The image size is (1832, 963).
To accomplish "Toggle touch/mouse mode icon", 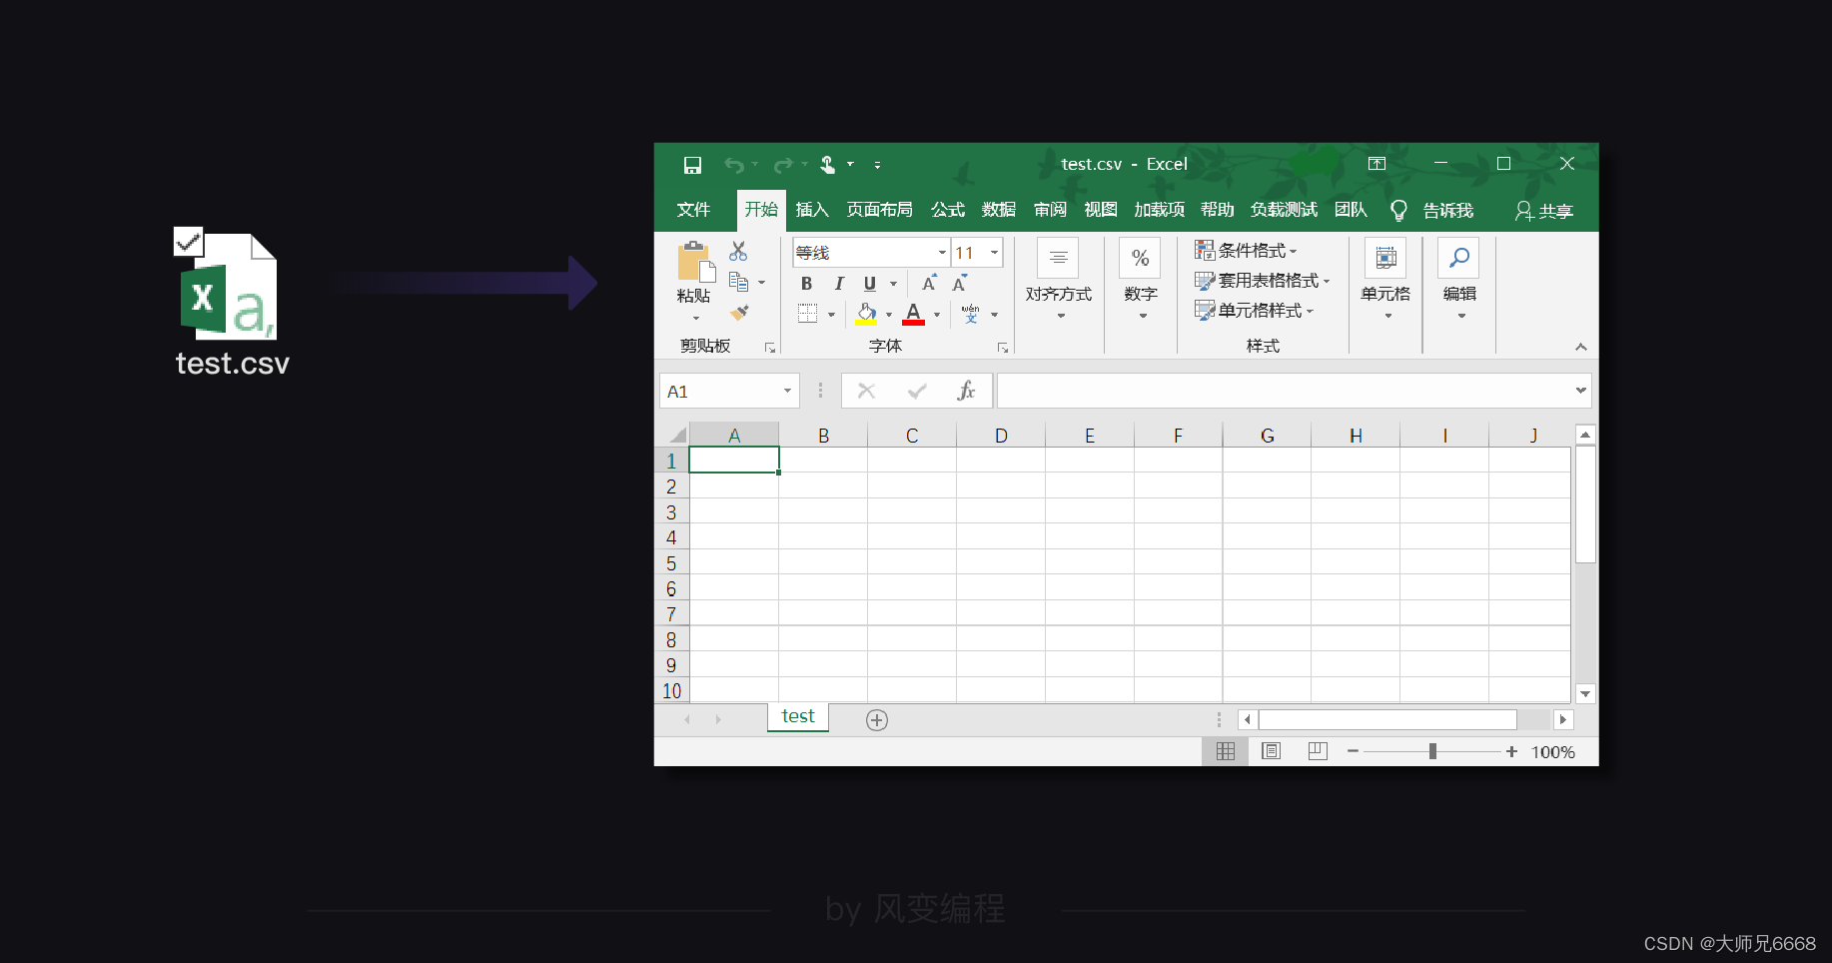I will (827, 165).
